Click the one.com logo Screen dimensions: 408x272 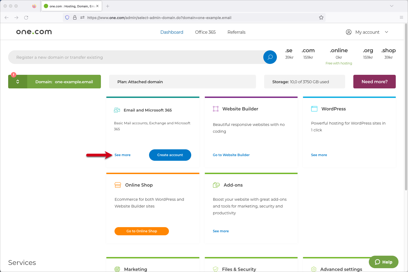tap(34, 32)
